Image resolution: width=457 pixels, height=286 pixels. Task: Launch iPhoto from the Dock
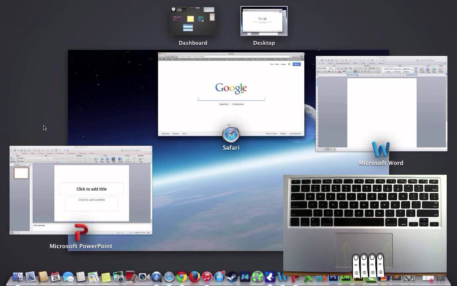click(119, 276)
